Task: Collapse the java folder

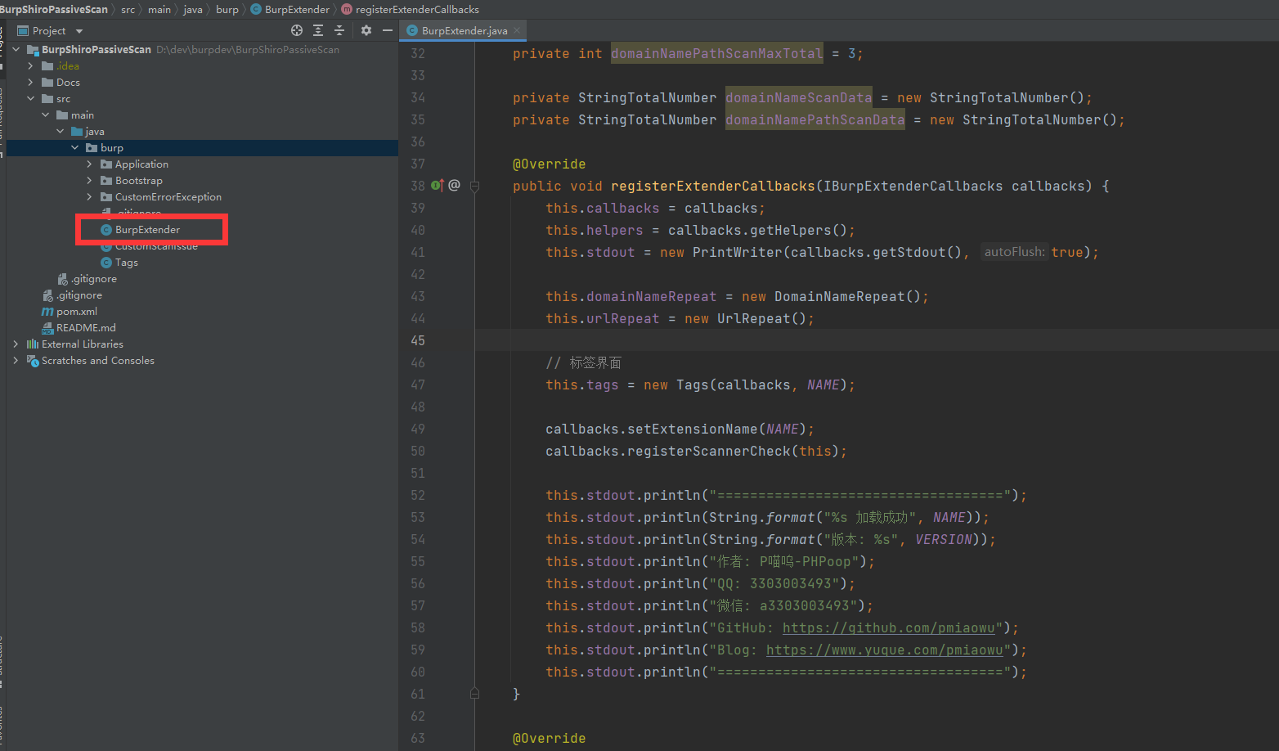Action: click(60, 132)
